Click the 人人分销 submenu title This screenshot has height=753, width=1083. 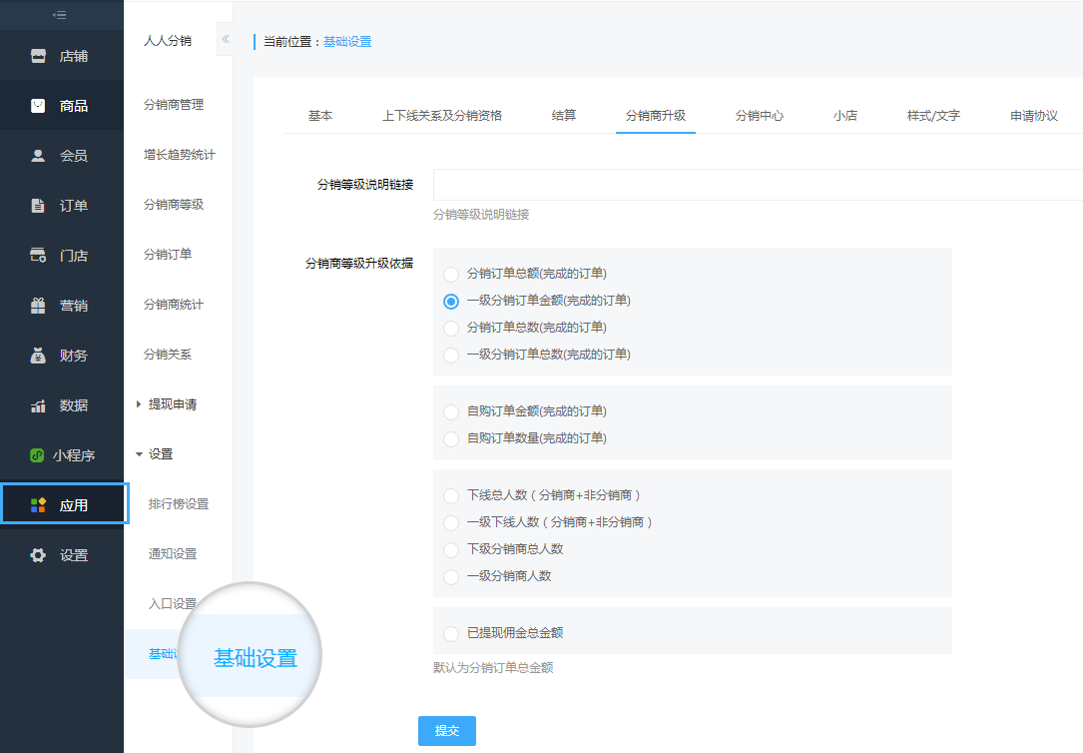pos(167,41)
